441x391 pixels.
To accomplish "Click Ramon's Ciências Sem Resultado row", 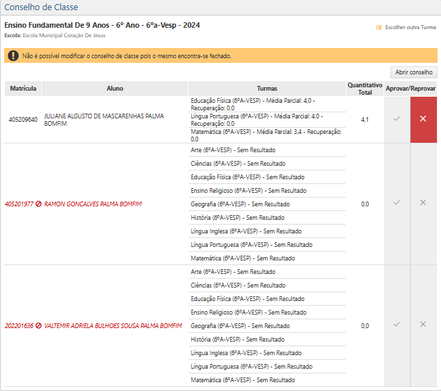I will tap(267, 164).
